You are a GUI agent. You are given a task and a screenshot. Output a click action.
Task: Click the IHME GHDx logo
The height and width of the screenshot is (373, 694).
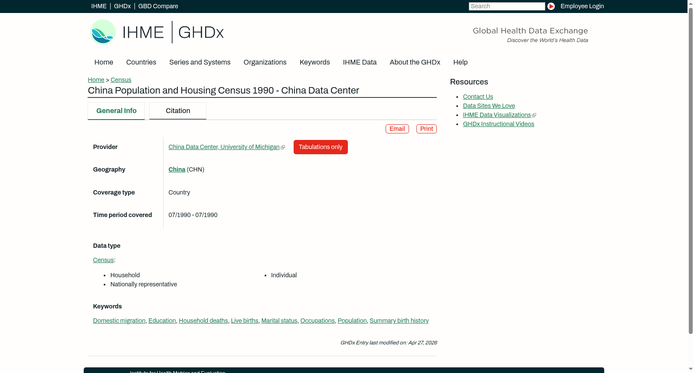[157, 32]
